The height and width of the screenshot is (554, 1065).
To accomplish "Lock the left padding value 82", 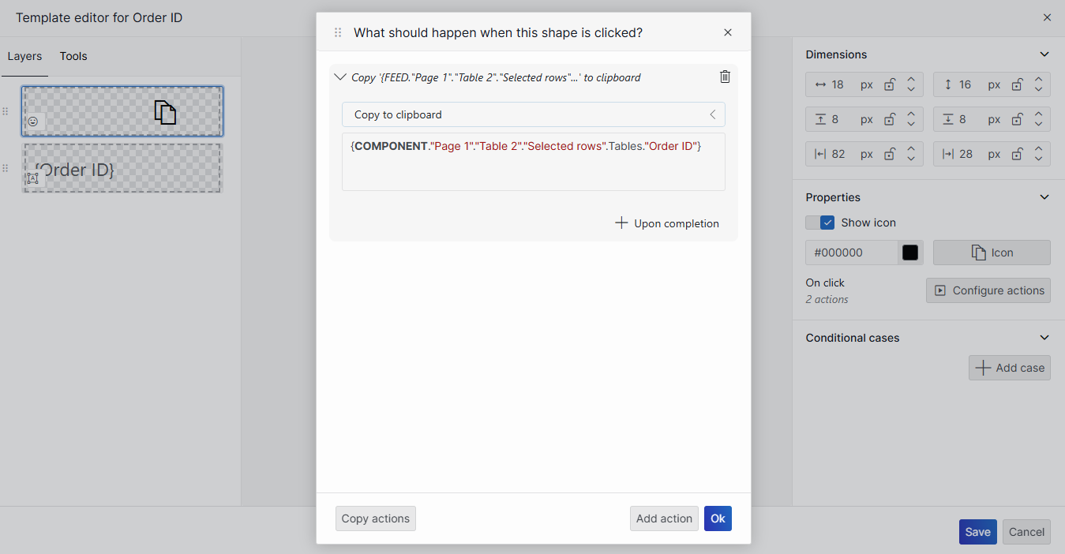I will tap(891, 154).
